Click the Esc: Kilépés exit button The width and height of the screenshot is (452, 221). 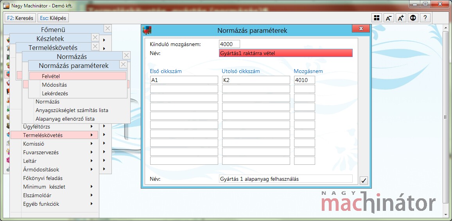pos(53,18)
